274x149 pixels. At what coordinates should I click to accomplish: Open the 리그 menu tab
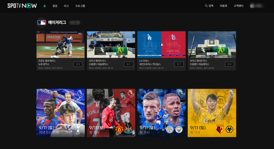66,6
